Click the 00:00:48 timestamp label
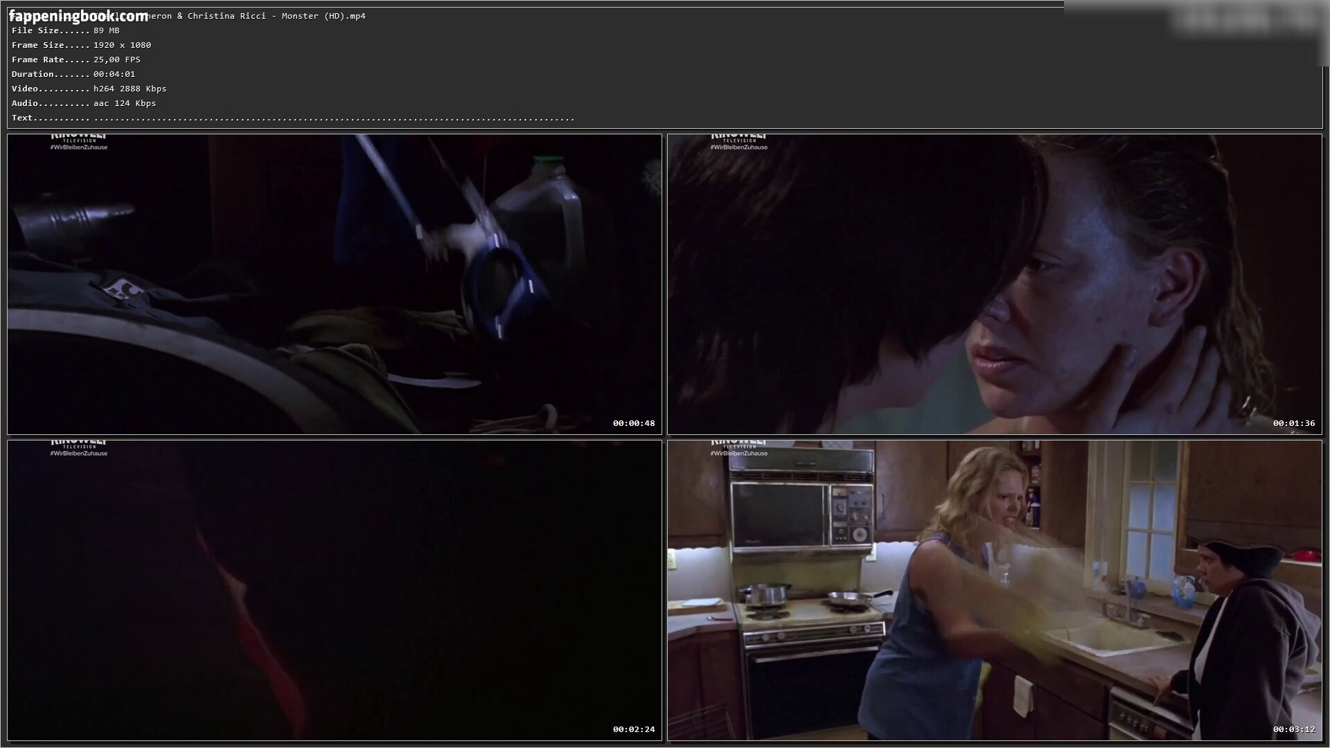 [633, 423]
